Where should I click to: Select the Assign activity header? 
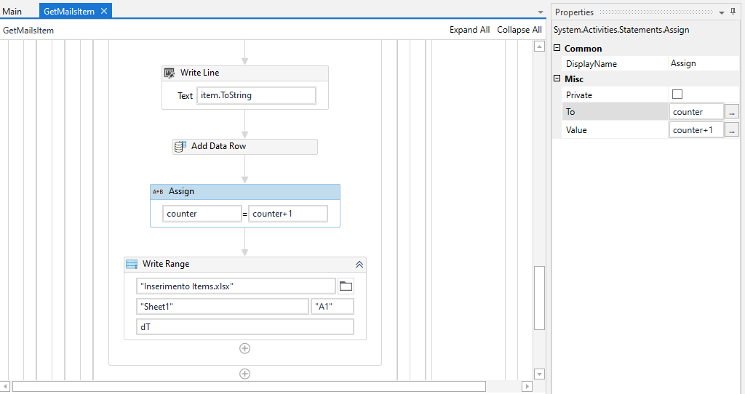245,192
